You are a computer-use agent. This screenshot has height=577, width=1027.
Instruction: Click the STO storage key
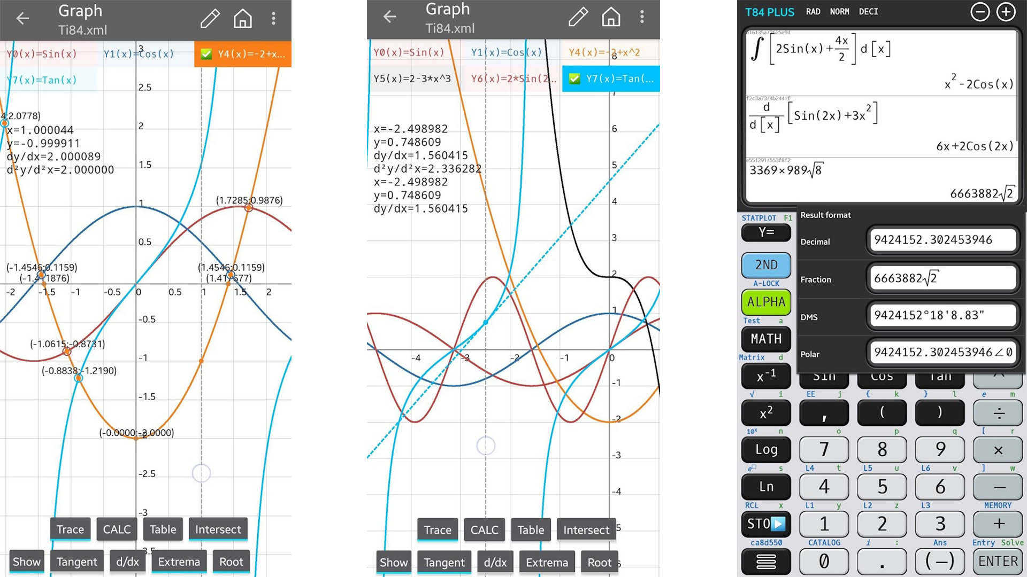click(765, 523)
